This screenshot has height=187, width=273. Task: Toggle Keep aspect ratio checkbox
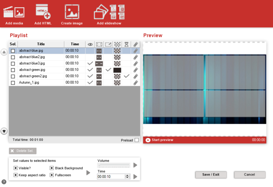click(x=15, y=175)
